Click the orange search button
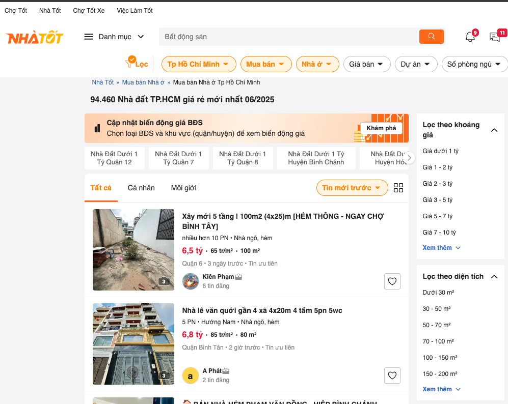The height and width of the screenshot is (404, 508). 431,37
